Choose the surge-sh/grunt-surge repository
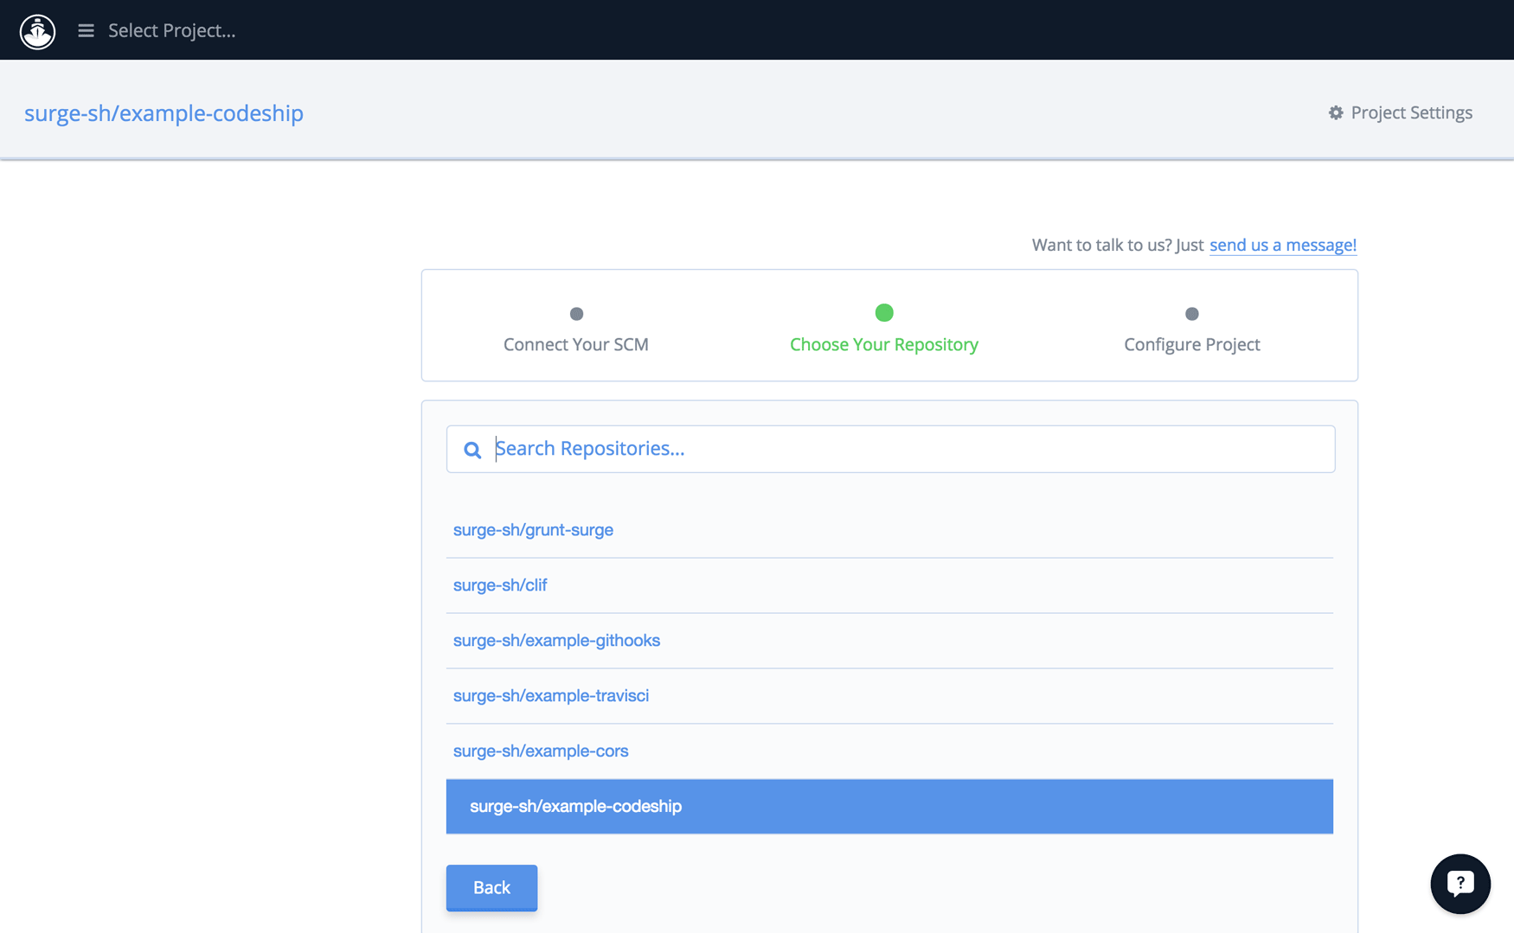Viewport: 1514px width, 933px height. 889,530
